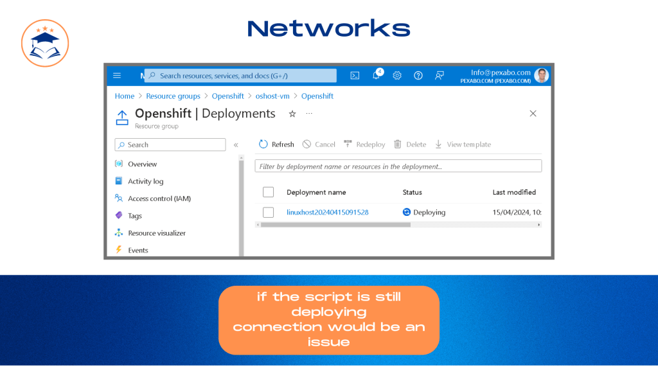Click the Deployments upload icon by title

(122, 118)
